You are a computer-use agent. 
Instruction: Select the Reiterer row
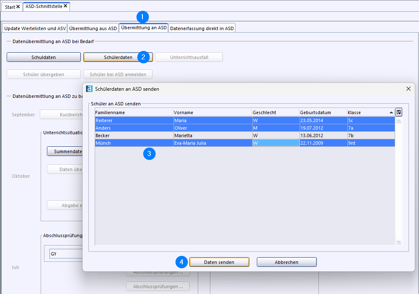(245, 120)
